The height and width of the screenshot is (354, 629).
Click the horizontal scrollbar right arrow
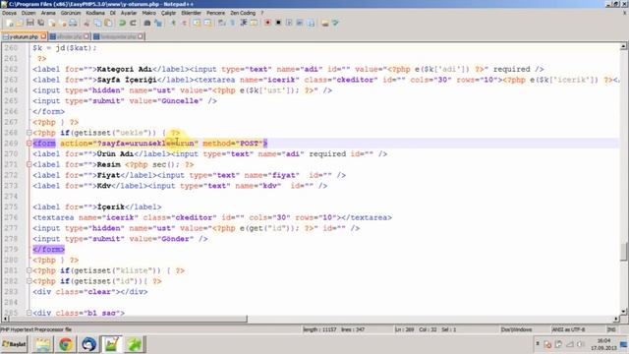click(x=616, y=319)
